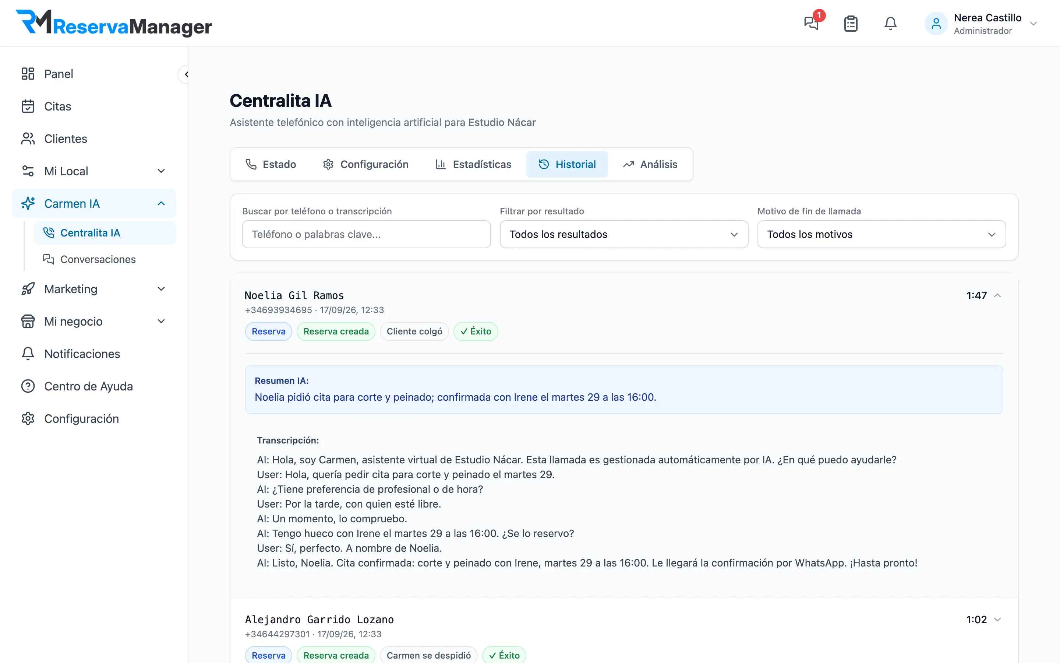Click the Carmen IA sparkle icon
The width and height of the screenshot is (1060, 663).
(x=28, y=203)
